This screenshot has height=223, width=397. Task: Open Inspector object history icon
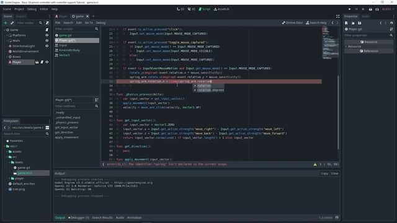(x=391, y=23)
